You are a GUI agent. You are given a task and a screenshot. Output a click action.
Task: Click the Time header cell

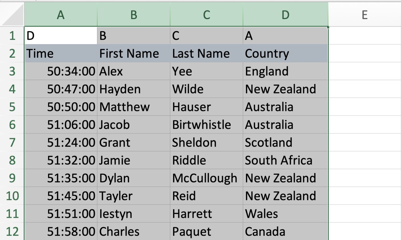[x=61, y=53]
